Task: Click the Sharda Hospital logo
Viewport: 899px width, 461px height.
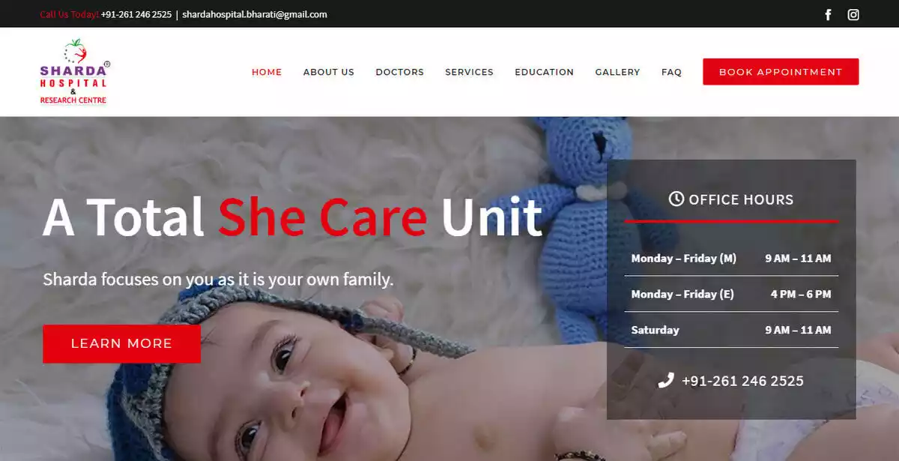Action: tap(75, 72)
